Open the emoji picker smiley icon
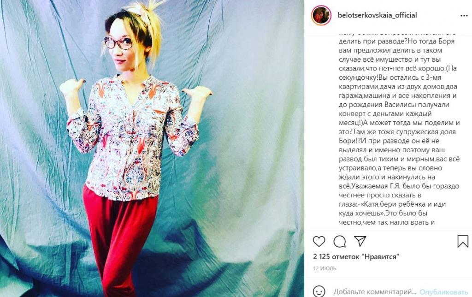Screen dimensions: 472x297 click(319, 291)
